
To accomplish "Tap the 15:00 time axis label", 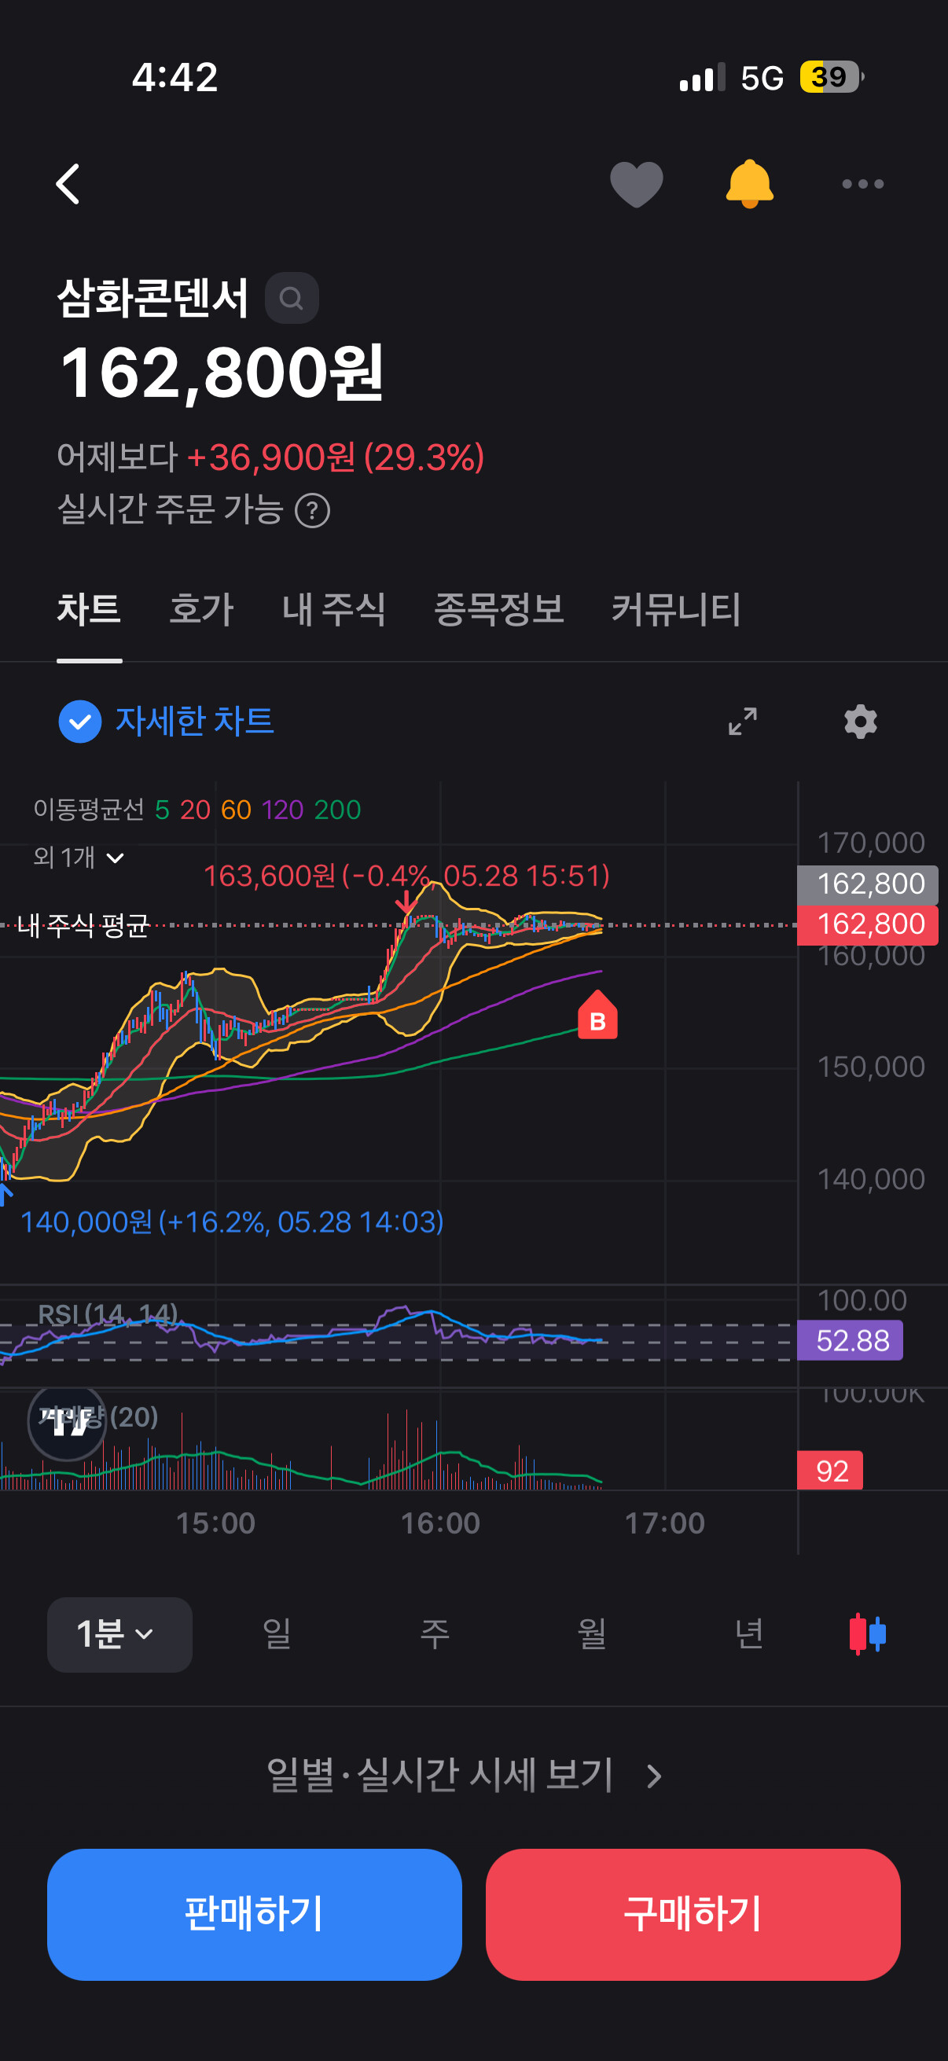I will (215, 1523).
